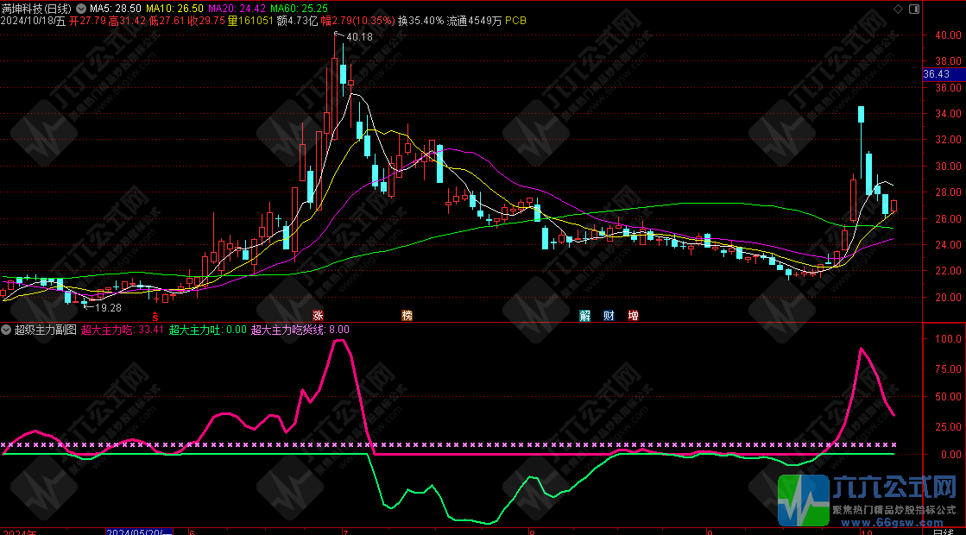Screen dimensions: 966x535
Task: Click the 40.00 price axis label
Action: (x=948, y=35)
